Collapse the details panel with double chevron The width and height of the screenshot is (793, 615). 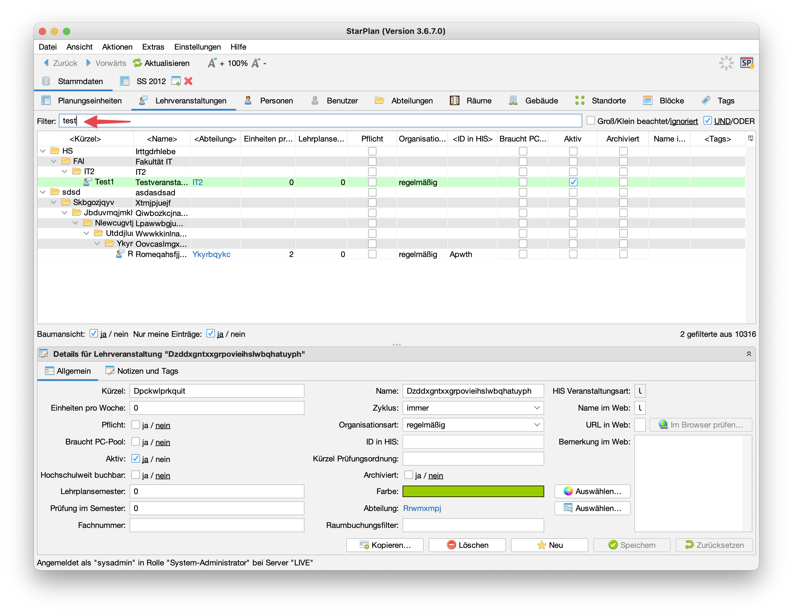[x=749, y=354]
